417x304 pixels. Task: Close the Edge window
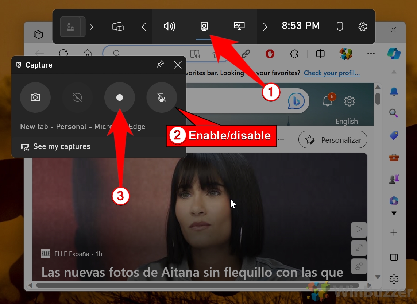[x=393, y=30]
